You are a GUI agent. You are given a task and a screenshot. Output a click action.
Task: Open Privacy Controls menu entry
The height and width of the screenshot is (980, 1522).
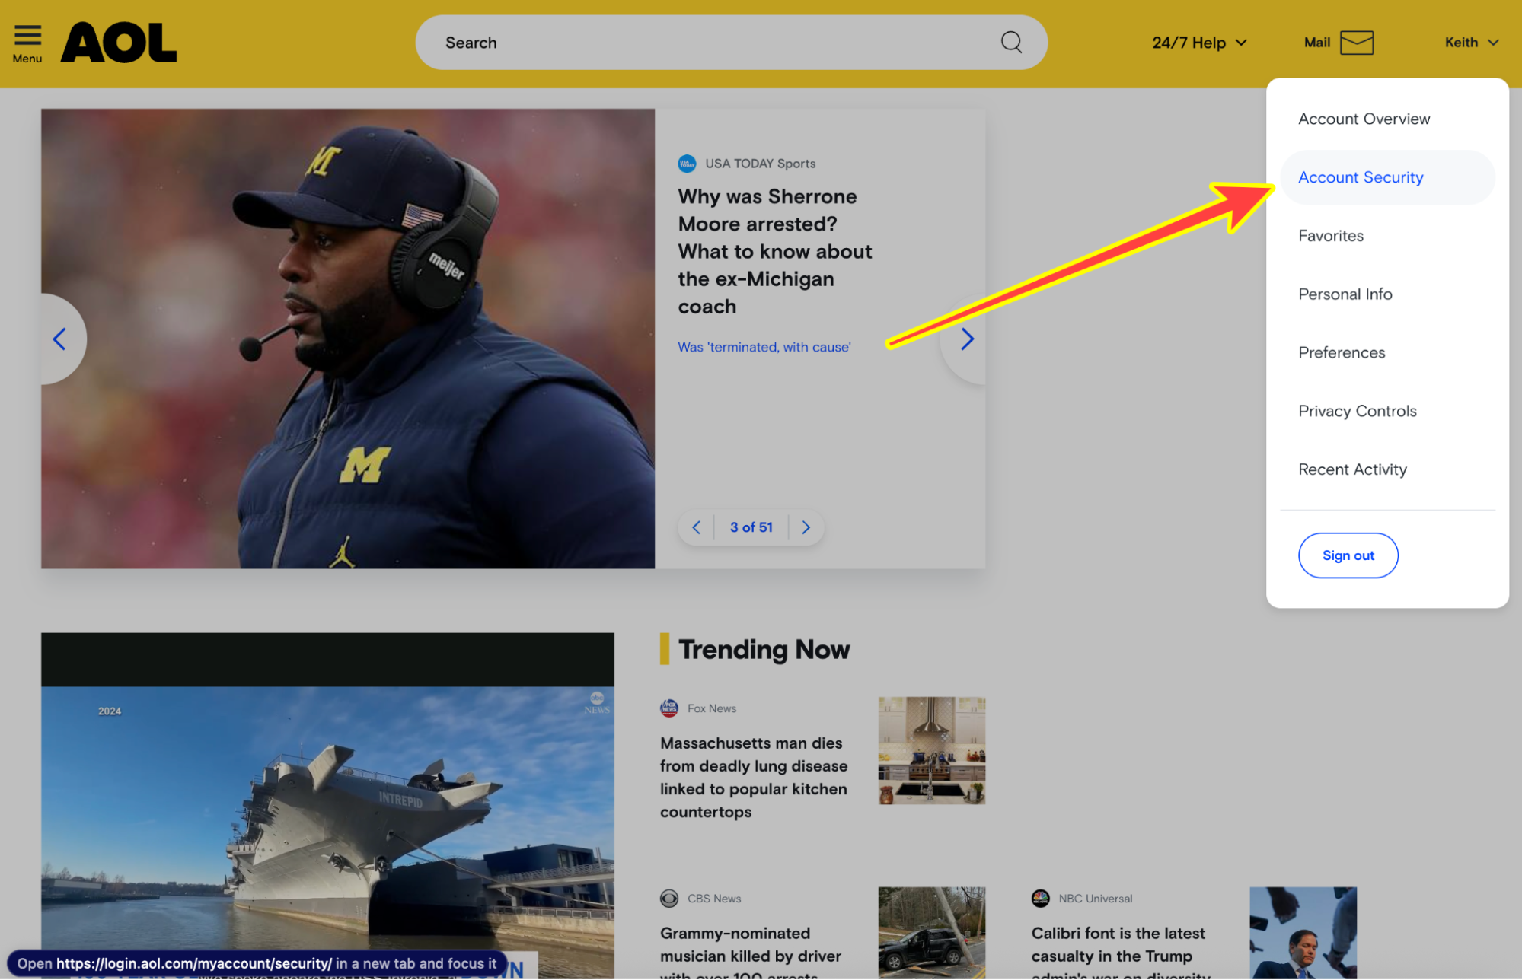click(1357, 411)
